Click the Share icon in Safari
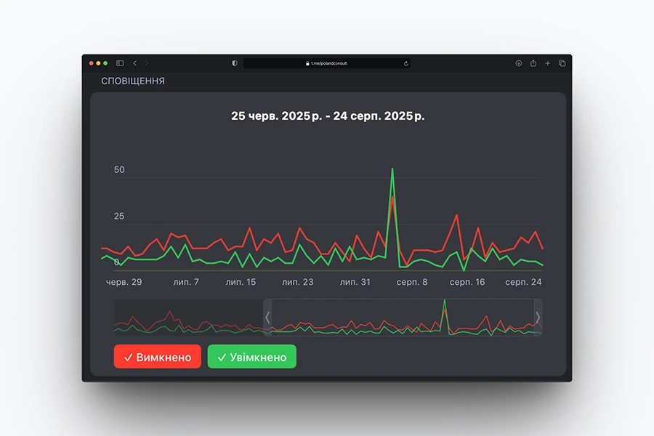654x436 pixels. point(533,63)
